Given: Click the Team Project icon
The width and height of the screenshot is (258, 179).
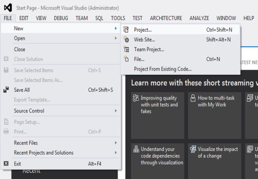Looking at the screenshot, I should (x=126, y=49).
